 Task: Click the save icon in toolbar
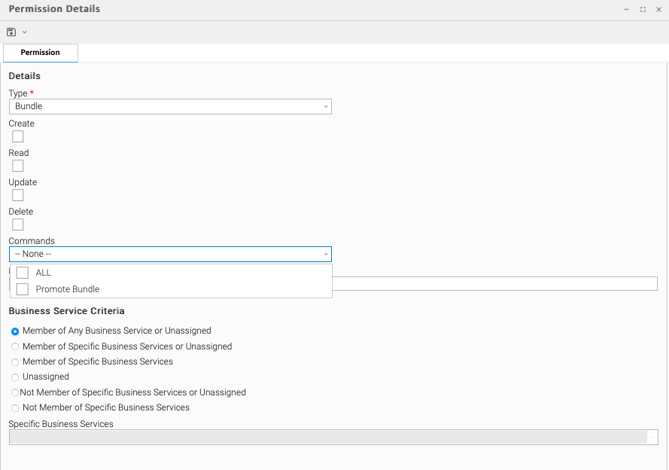click(x=11, y=32)
